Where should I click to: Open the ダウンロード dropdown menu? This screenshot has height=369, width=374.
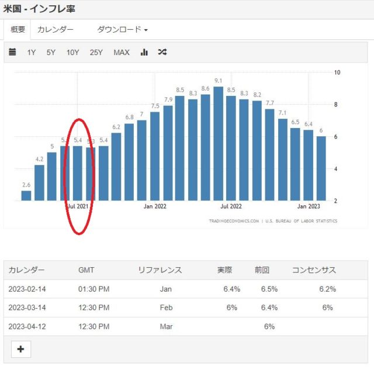click(122, 29)
